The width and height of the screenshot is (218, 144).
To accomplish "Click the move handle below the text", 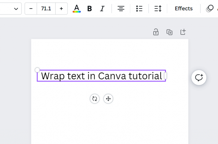I will (108, 99).
